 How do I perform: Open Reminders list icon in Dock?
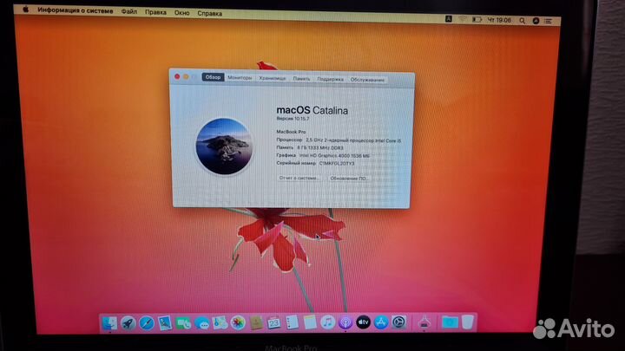[x=293, y=322]
